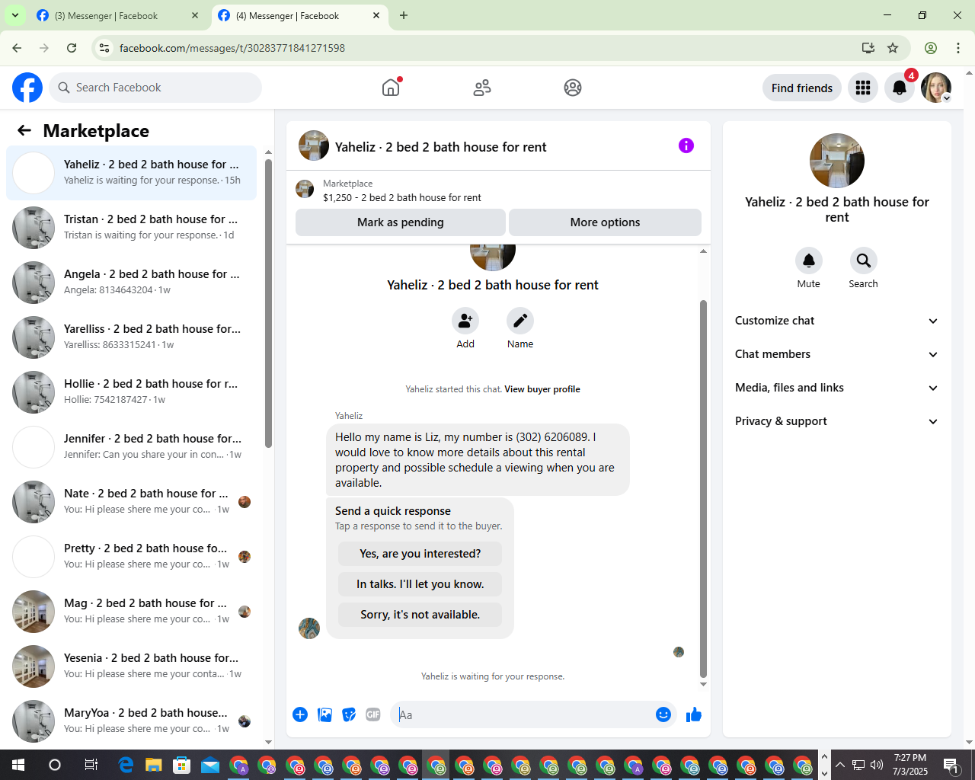Open Chrome three-dot menu
Image resolution: width=975 pixels, height=780 pixels.
pyautogui.click(x=958, y=48)
